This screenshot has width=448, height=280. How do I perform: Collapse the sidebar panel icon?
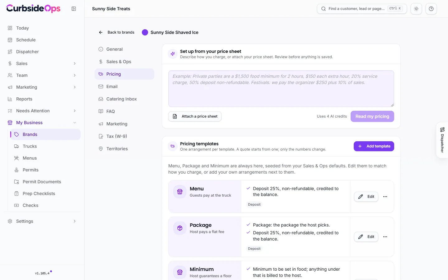pyautogui.click(x=74, y=9)
